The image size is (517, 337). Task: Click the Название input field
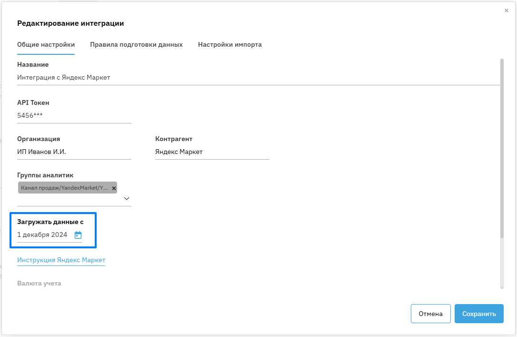click(257, 77)
